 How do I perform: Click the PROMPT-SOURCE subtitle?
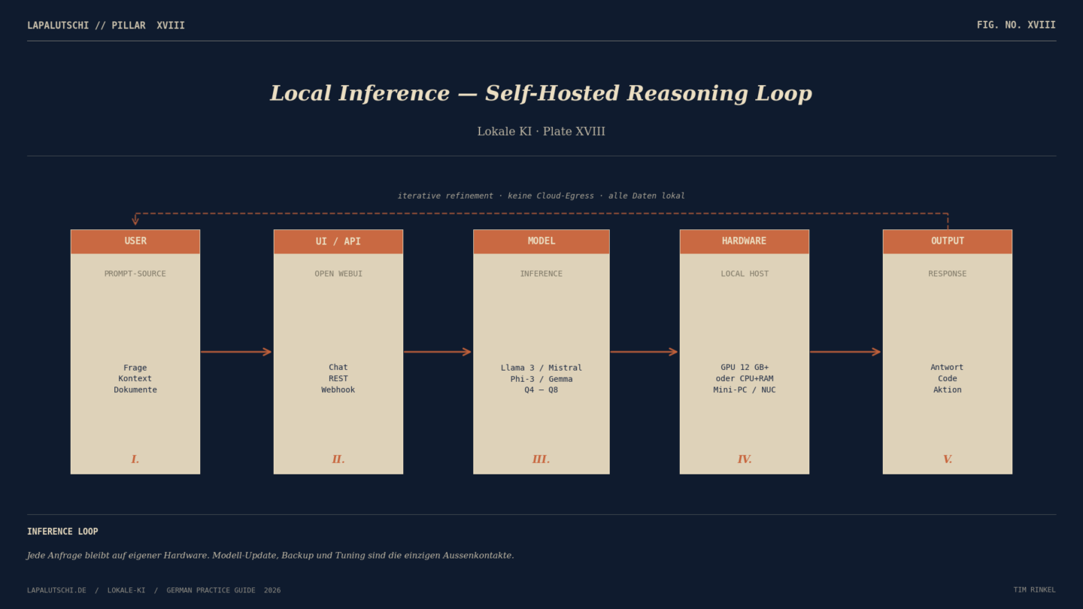pos(135,274)
